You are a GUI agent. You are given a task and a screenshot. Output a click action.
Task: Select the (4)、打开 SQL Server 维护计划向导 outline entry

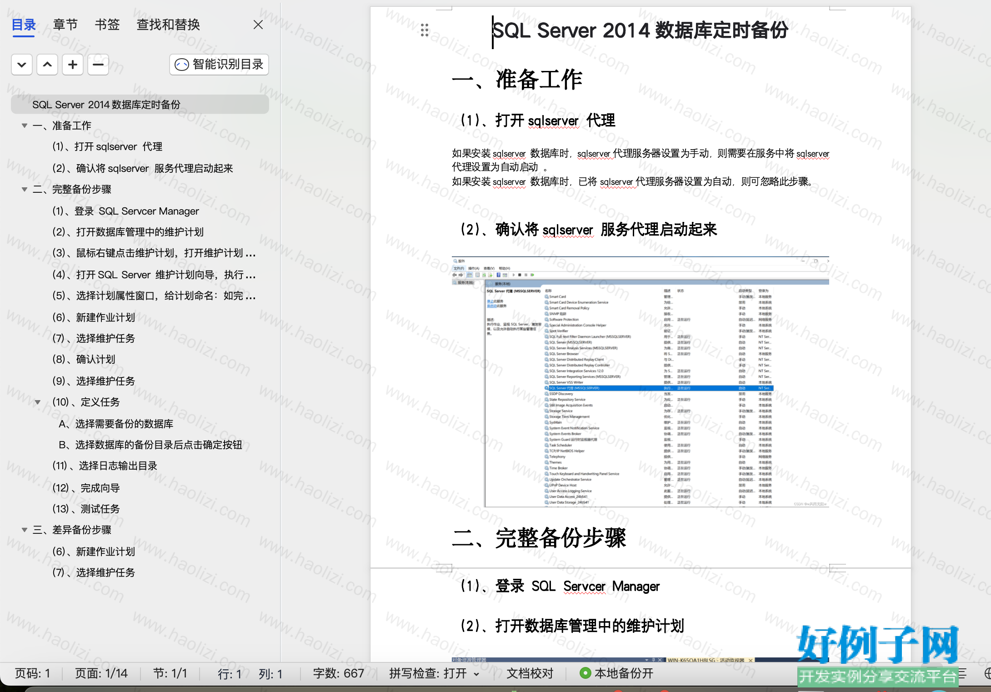(154, 275)
